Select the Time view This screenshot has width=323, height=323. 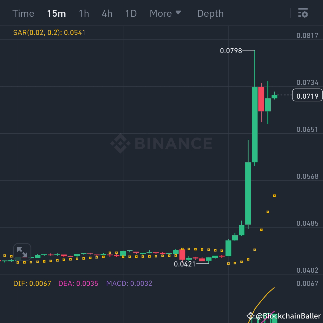(23, 13)
